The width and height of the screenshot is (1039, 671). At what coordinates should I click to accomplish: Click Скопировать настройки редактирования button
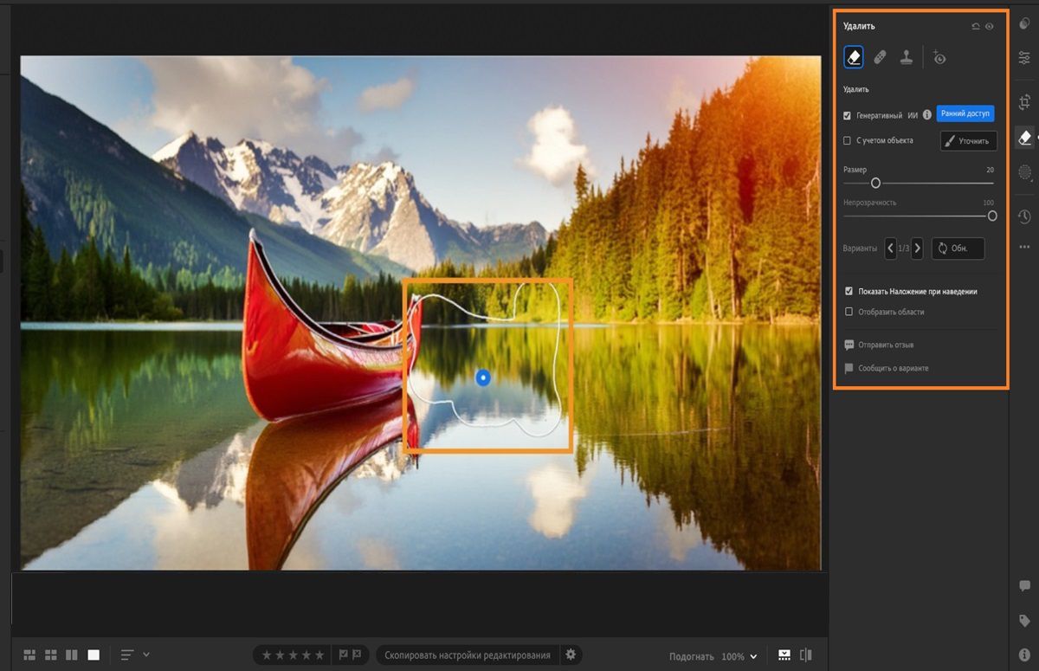coord(468,655)
